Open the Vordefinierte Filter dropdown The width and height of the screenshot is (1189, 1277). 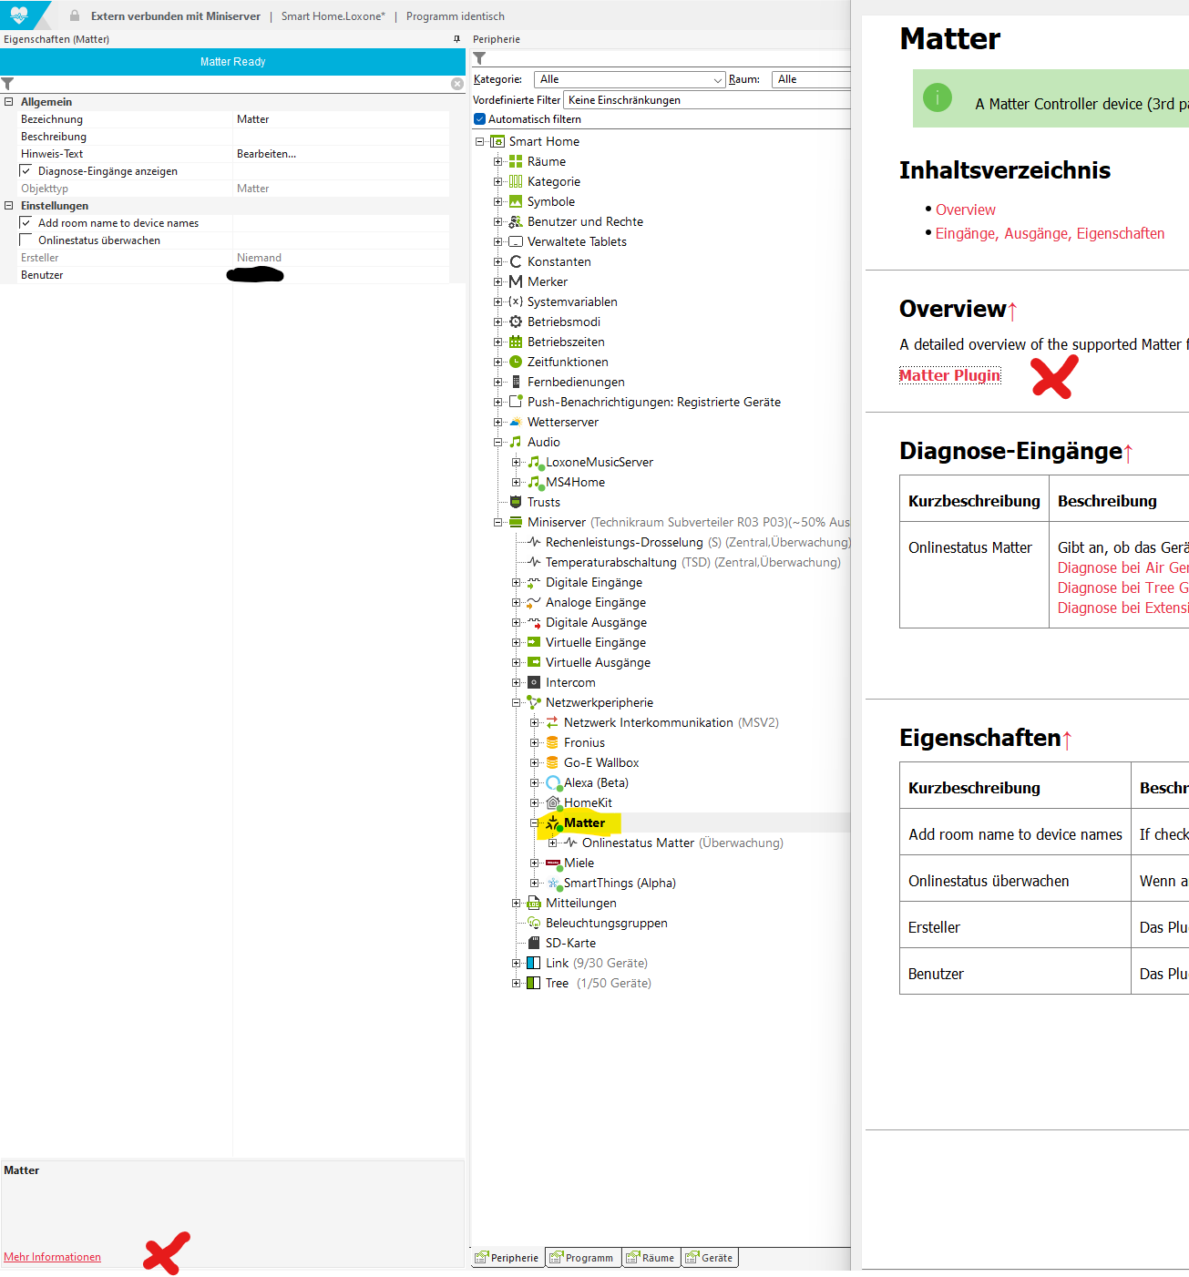click(x=707, y=100)
